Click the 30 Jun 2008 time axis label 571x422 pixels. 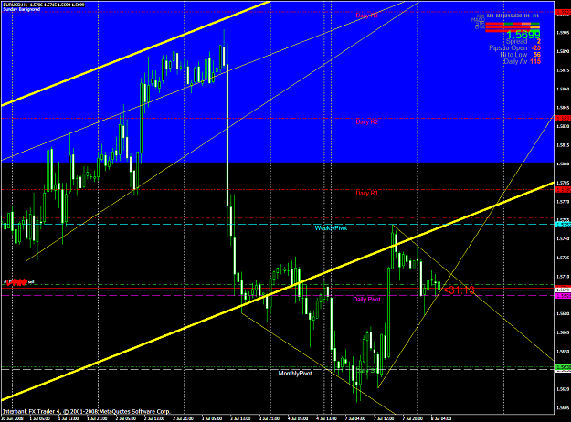tap(12, 418)
